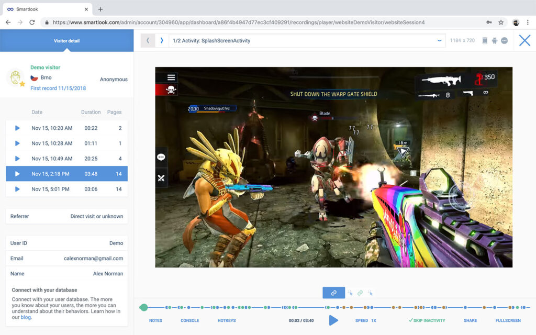Open the Console panel
This screenshot has width=536, height=335.
coord(189,321)
